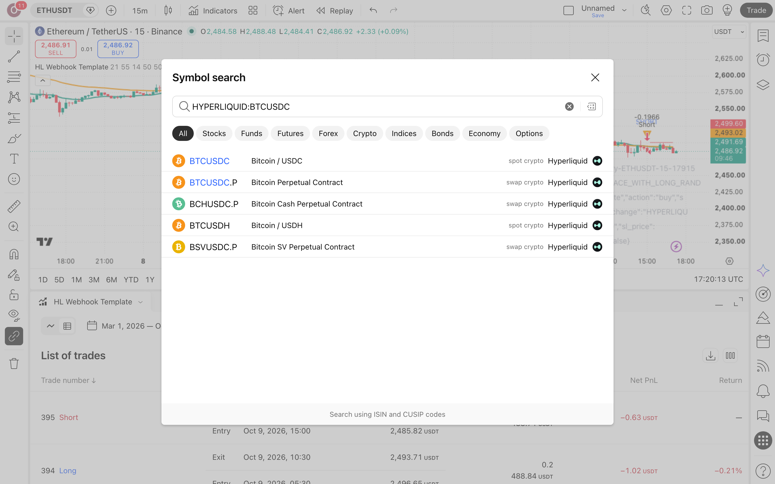Viewport: 775px width, 484px height.
Task: Select the text annotation tool
Action: (14, 159)
